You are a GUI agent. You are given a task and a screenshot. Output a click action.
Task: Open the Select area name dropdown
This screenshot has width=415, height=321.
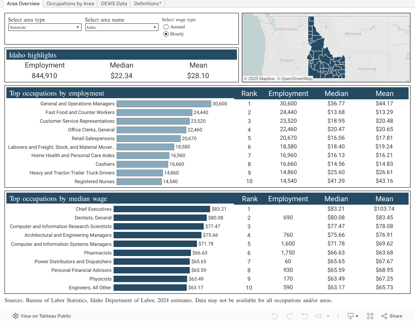121,27
